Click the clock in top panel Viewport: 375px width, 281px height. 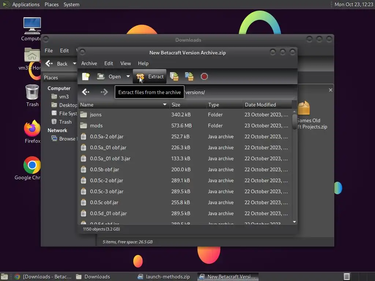click(353, 4)
